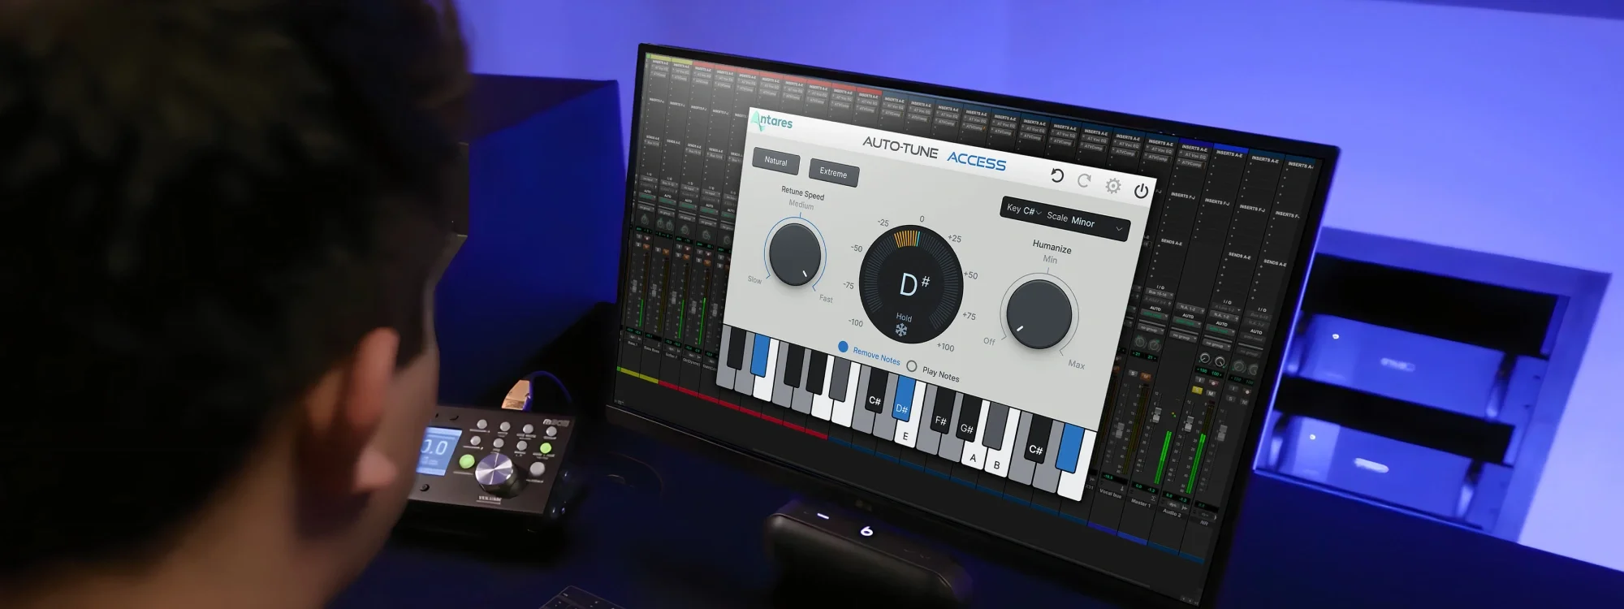
Task: Click the Master 1 channel name
Action: click(x=1141, y=503)
